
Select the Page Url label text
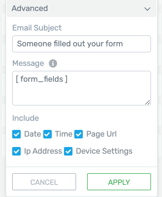[x=101, y=134]
